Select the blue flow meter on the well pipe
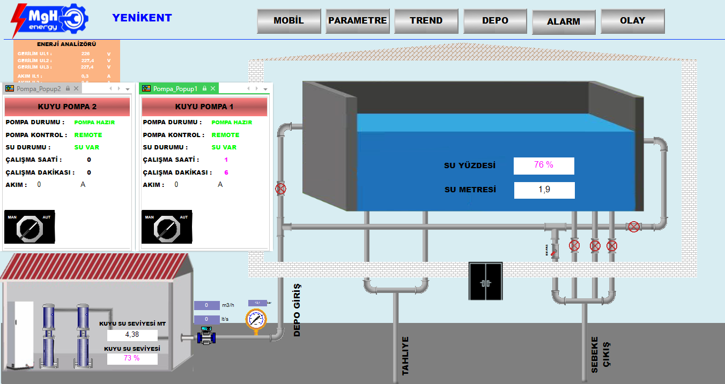The image size is (725, 384). tap(206, 336)
